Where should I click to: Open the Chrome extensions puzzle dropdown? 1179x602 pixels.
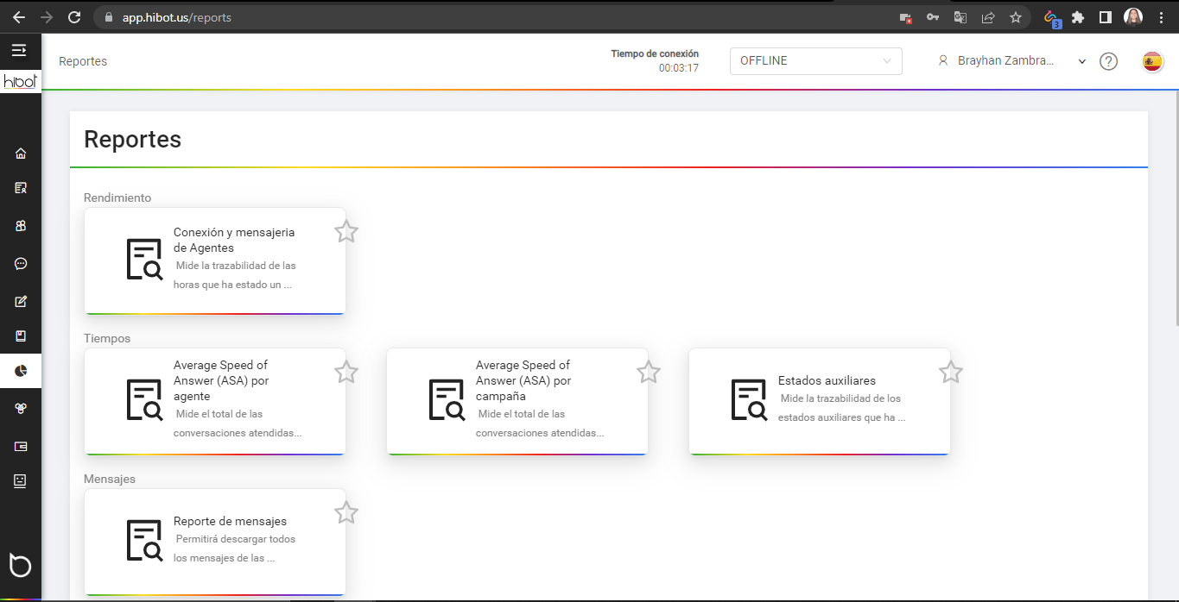(x=1079, y=16)
